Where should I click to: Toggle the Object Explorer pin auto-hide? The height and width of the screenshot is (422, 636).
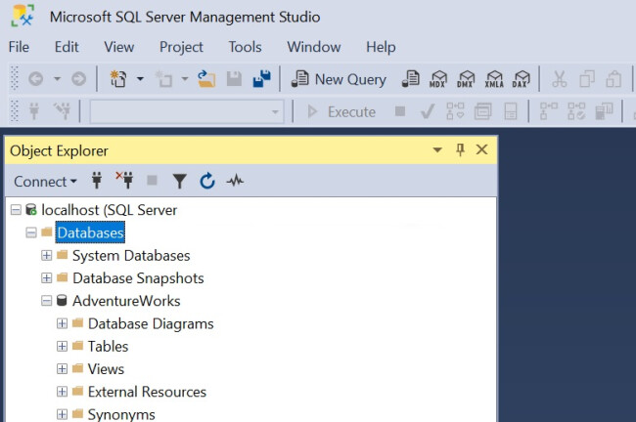[x=460, y=149]
